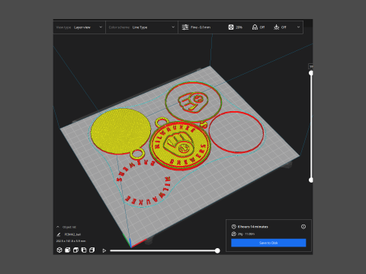
Task: Click the top handle of the layer slider
Action: [311, 73]
